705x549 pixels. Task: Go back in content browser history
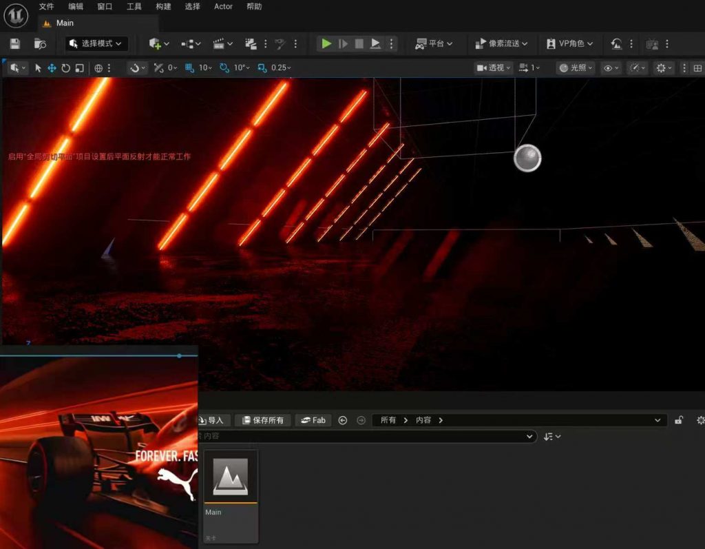(343, 420)
